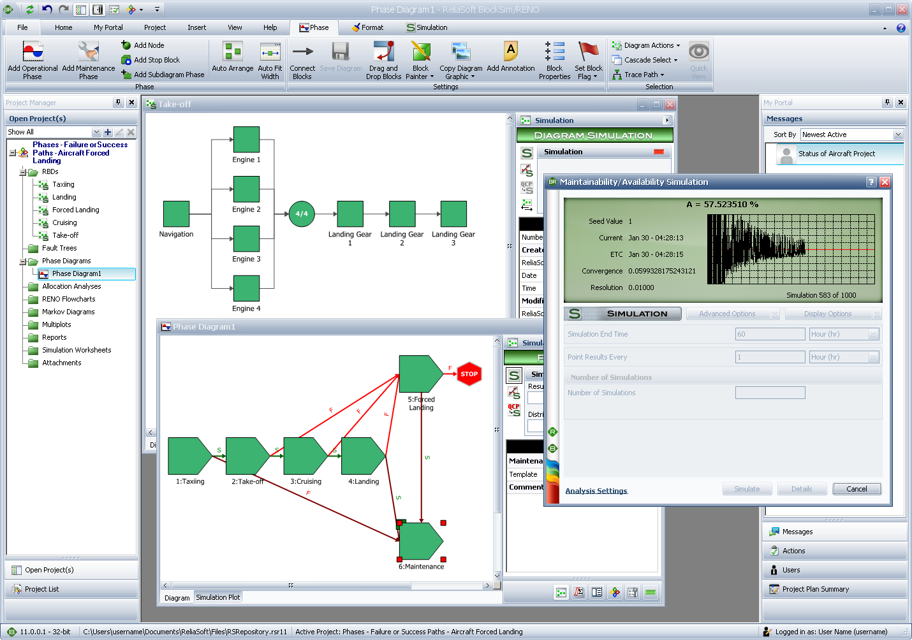912x640 pixels.
Task: Click the red STOP block in Phase Diagram1
Action: (x=469, y=374)
